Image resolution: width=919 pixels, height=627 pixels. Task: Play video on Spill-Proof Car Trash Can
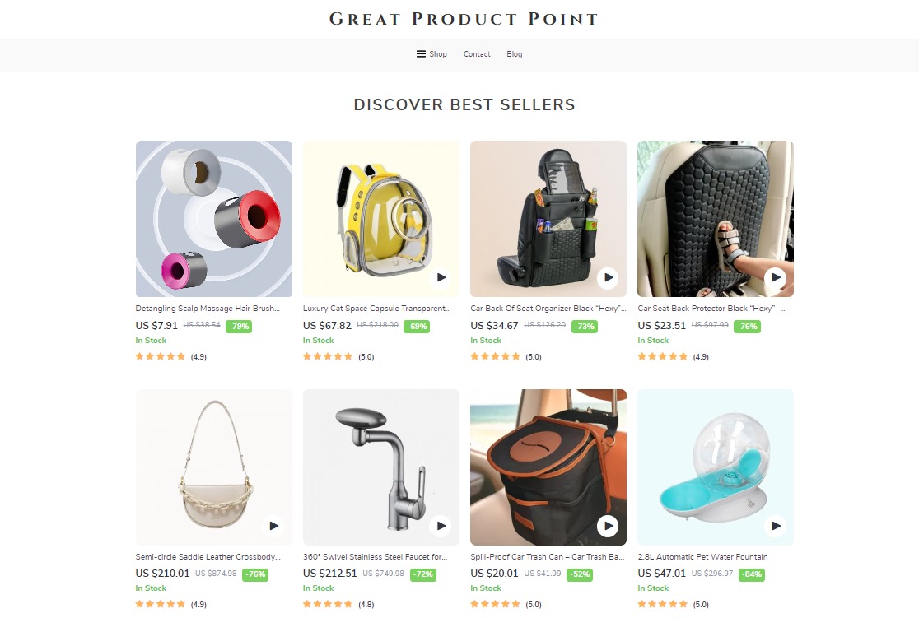click(608, 526)
